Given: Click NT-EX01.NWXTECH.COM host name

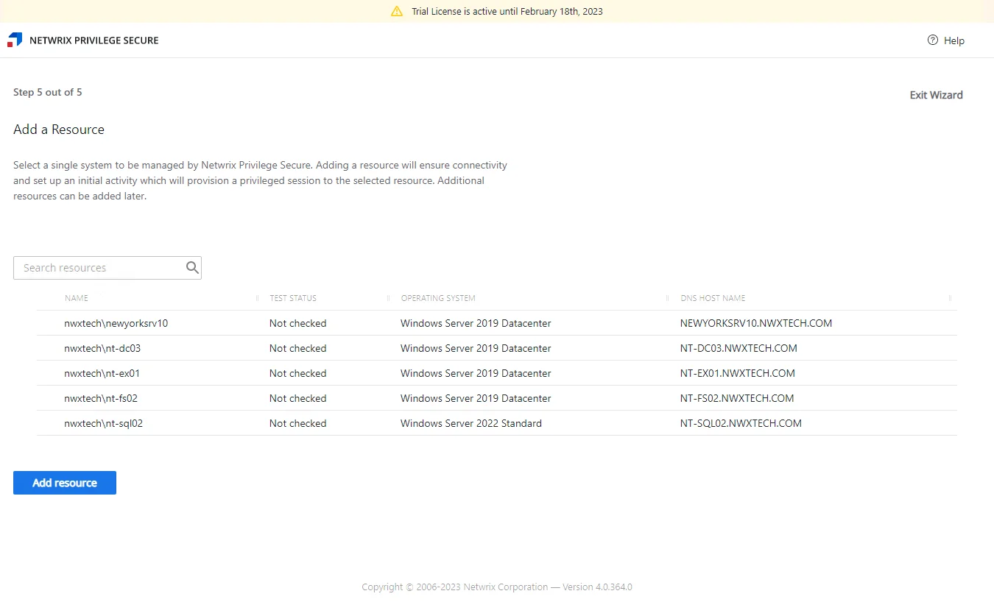Looking at the screenshot, I should [738, 373].
